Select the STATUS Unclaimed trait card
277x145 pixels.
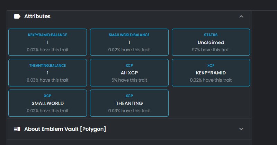pos(211,42)
